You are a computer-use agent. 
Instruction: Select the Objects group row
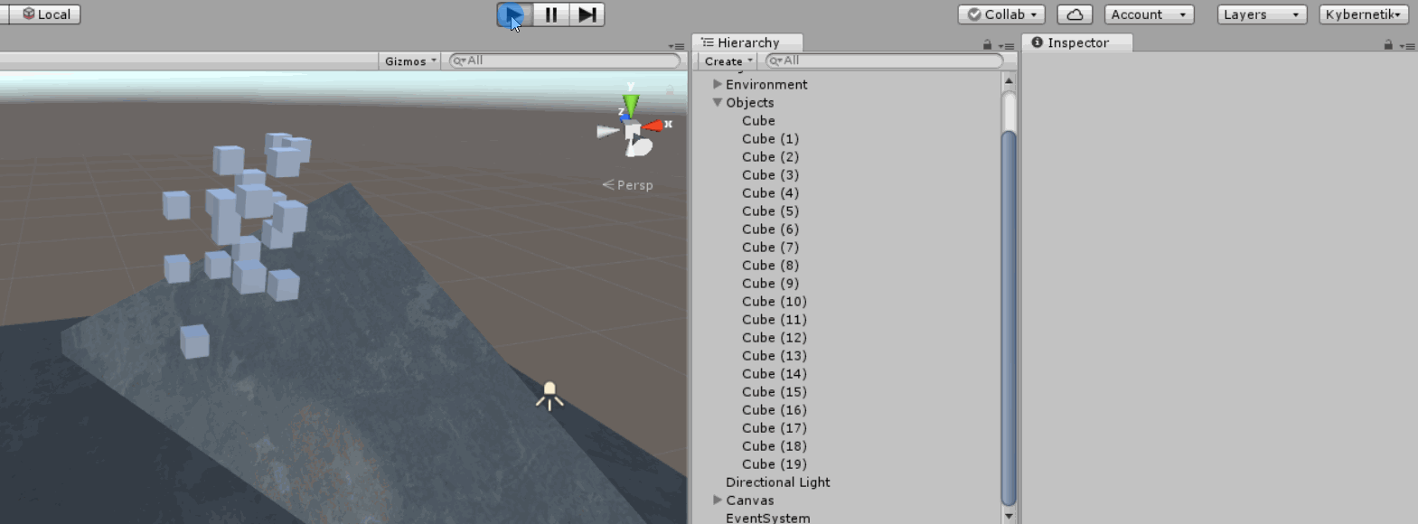point(749,102)
